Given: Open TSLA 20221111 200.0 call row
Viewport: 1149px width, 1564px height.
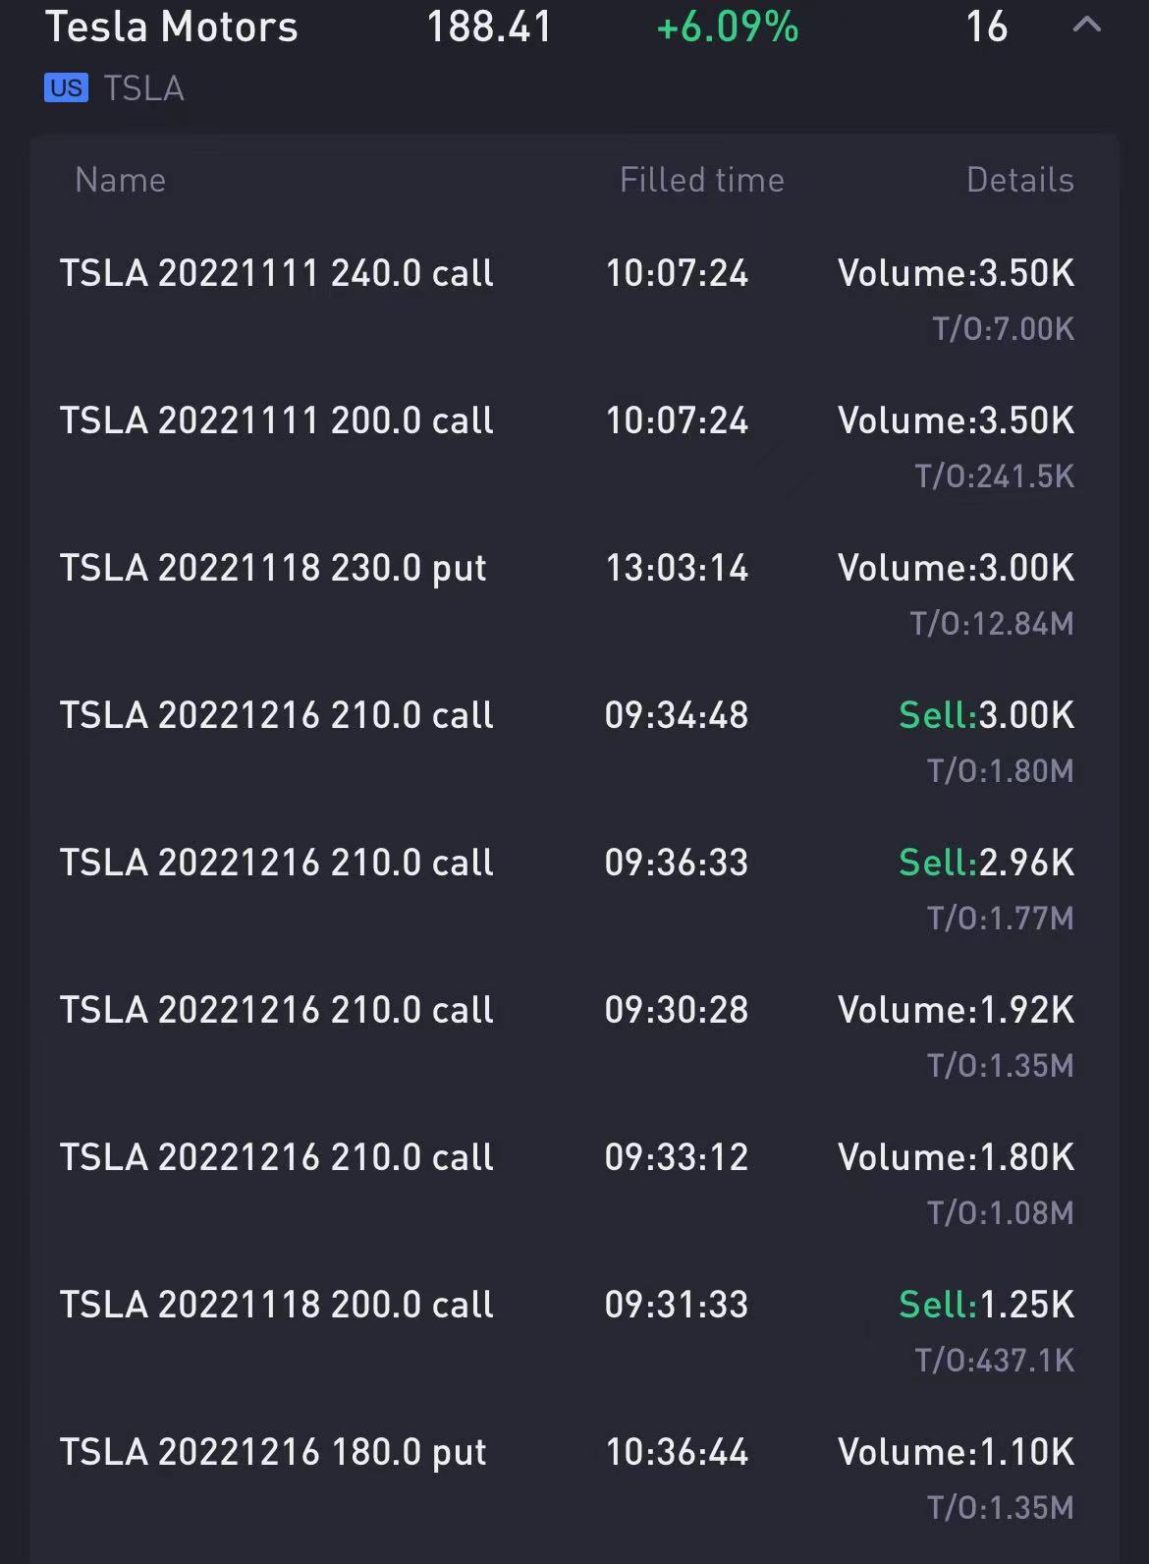Looking at the screenshot, I should [574, 447].
